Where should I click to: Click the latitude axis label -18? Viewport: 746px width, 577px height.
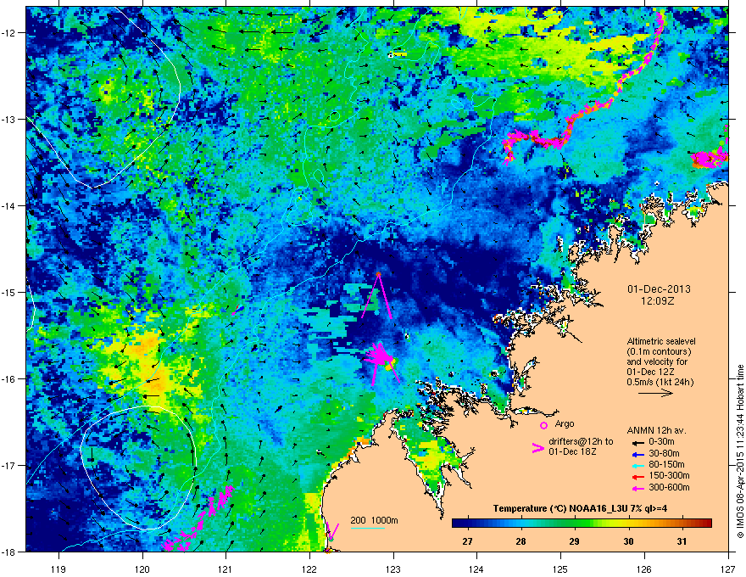[9, 552]
